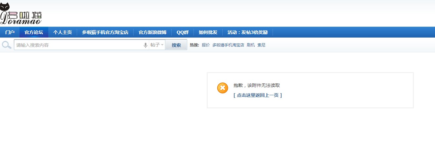This screenshot has width=435, height=166.
Task: Focus the 请输入搜索内容 search field
Action: click(78, 45)
